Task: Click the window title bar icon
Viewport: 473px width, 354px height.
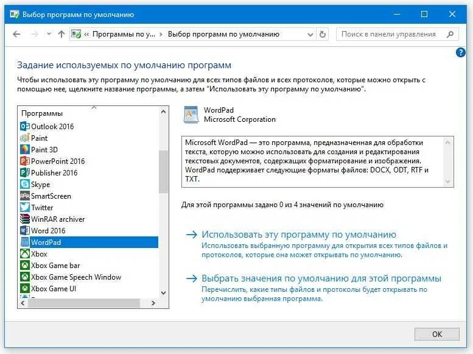Action: click(x=15, y=14)
